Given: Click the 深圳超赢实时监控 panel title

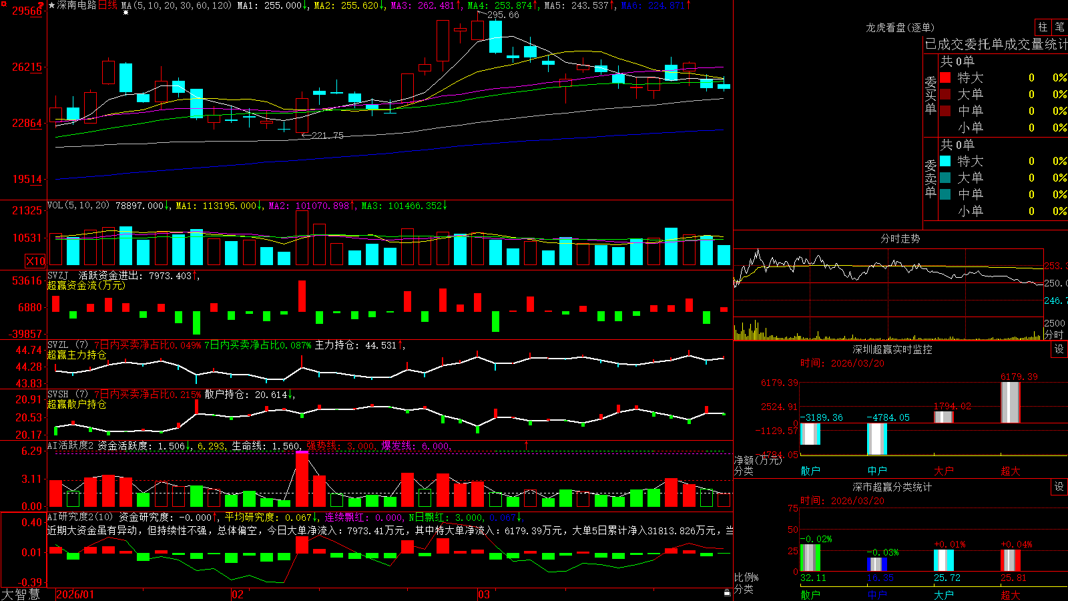Looking at the screenshot, I should [x=892, y=349].
